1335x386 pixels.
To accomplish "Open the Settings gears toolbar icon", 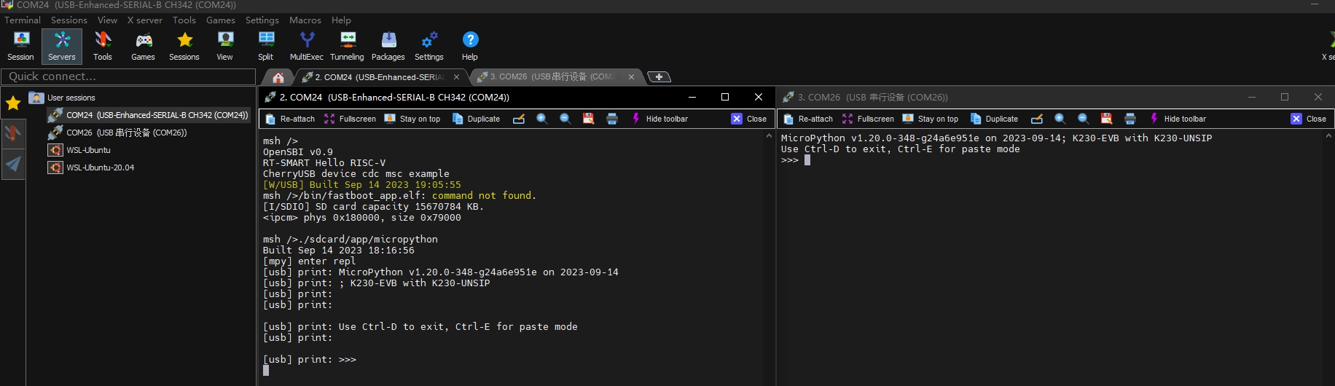I will point(429,46).
